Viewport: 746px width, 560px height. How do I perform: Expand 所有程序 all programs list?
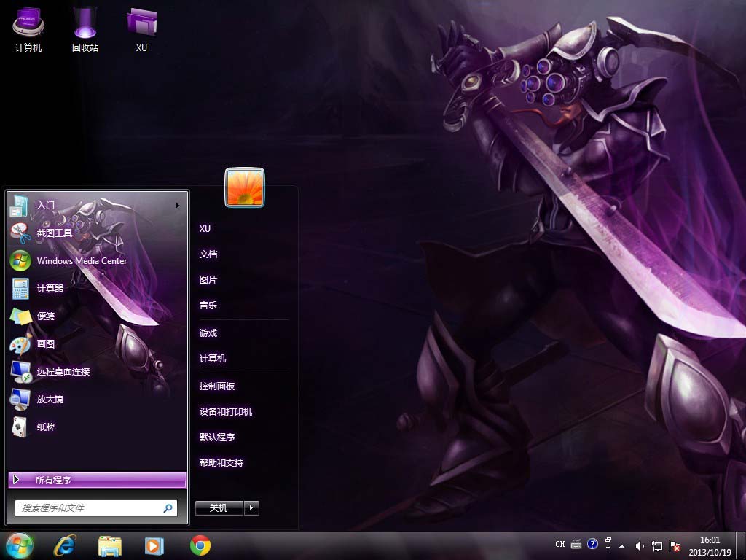[97, 480]
